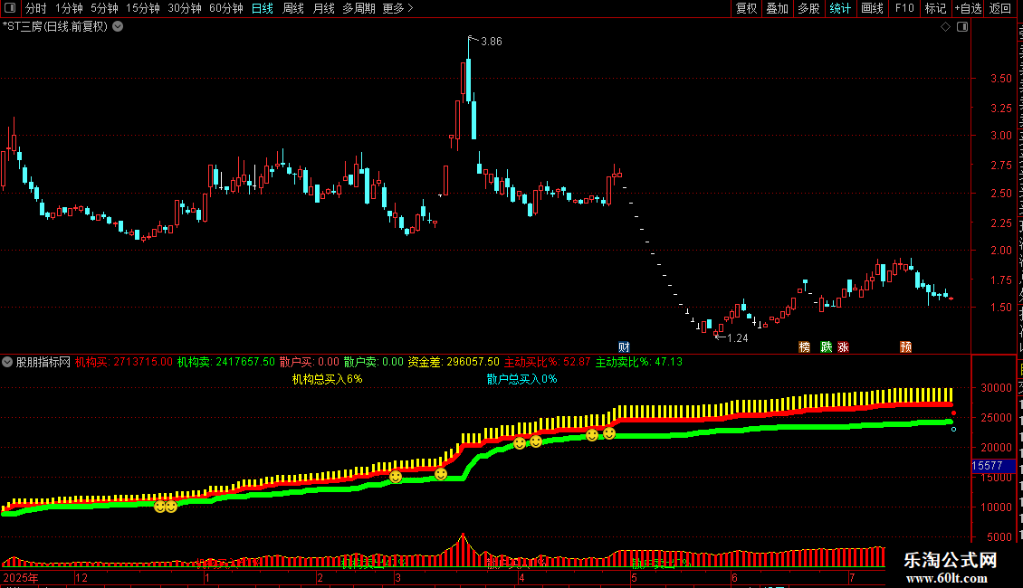
Task: Open the 多周期 multi-period view
Action: pyautogui.click(x=359, y=8)
